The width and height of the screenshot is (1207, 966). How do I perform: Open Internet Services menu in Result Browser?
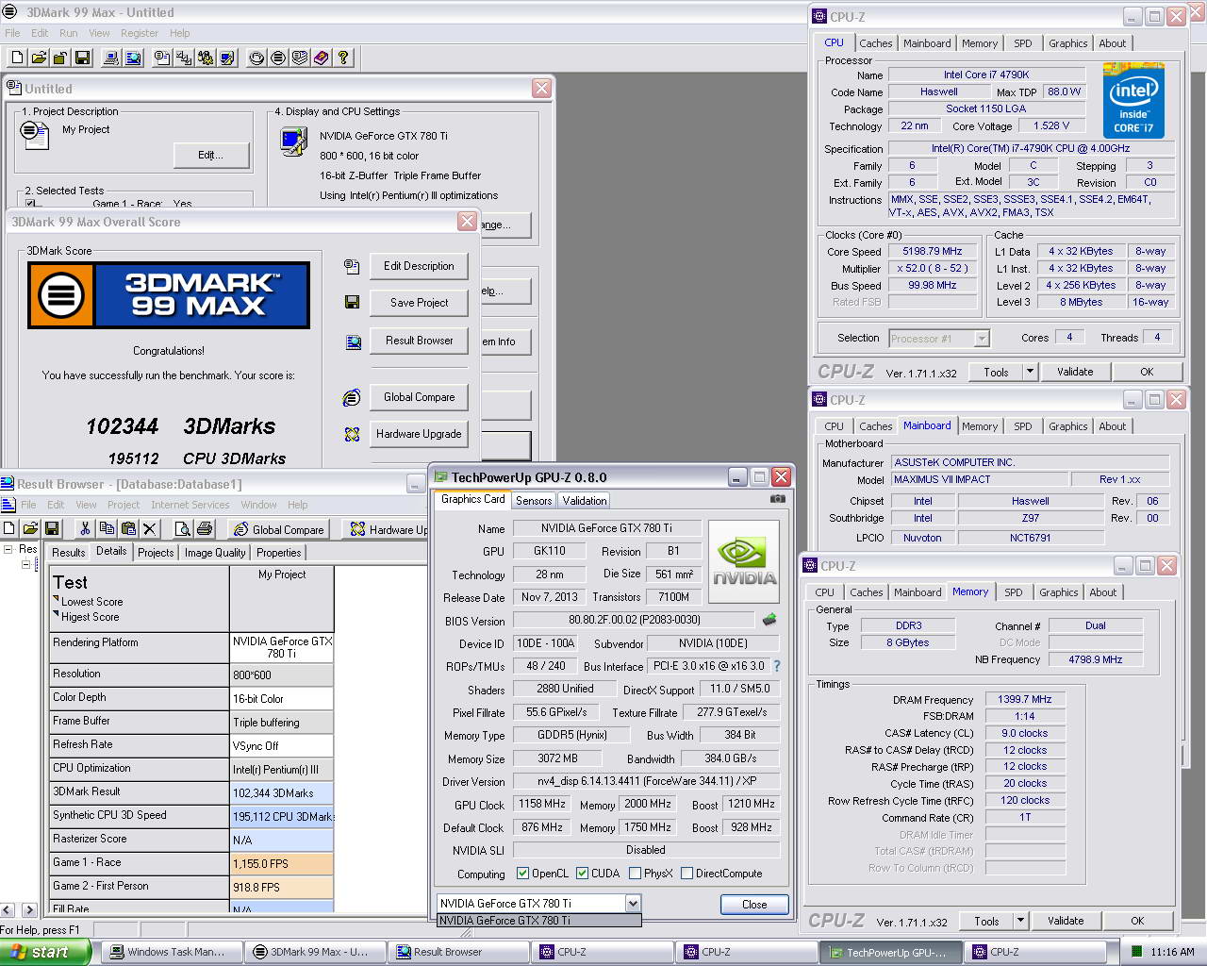(190, 505)
